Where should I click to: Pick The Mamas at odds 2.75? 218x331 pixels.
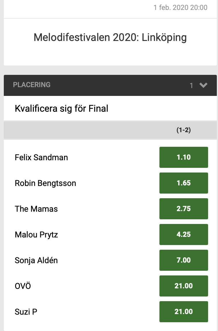pos(183,208)
